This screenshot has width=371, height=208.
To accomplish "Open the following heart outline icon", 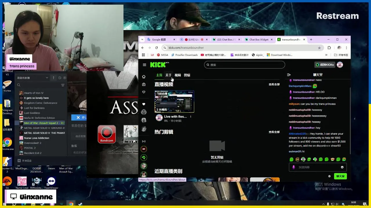I will (x=143, y=92).
